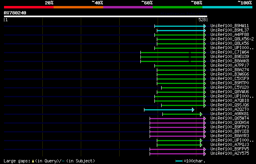
Task: Click the AV780240 query name label
Action: pos(15,13)
